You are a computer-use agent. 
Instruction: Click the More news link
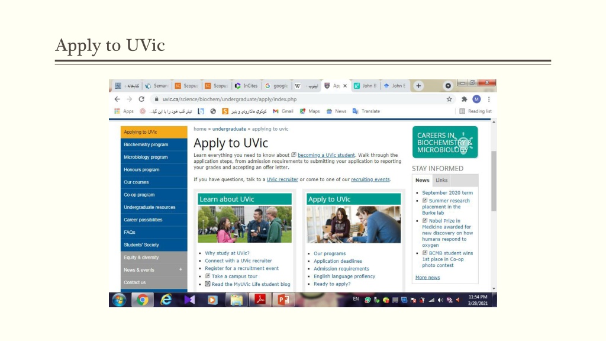point(427,278)
